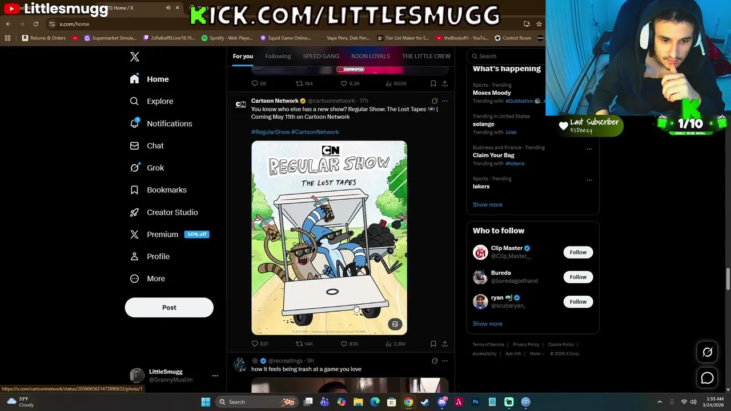The image size is (731, 411).
Task: Open options for the lakers trend
Action: (589, 180)
